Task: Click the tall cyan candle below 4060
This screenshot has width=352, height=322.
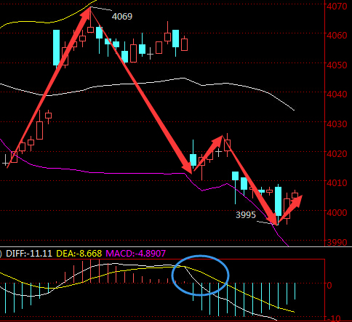Action: tap(56, 48)
